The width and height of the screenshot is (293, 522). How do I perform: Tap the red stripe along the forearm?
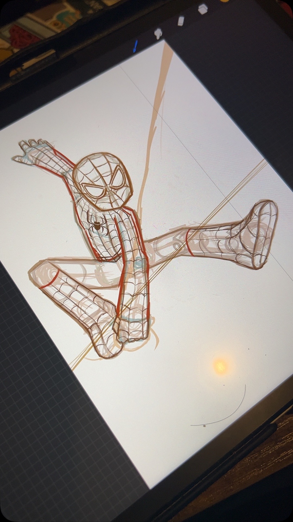65,162
